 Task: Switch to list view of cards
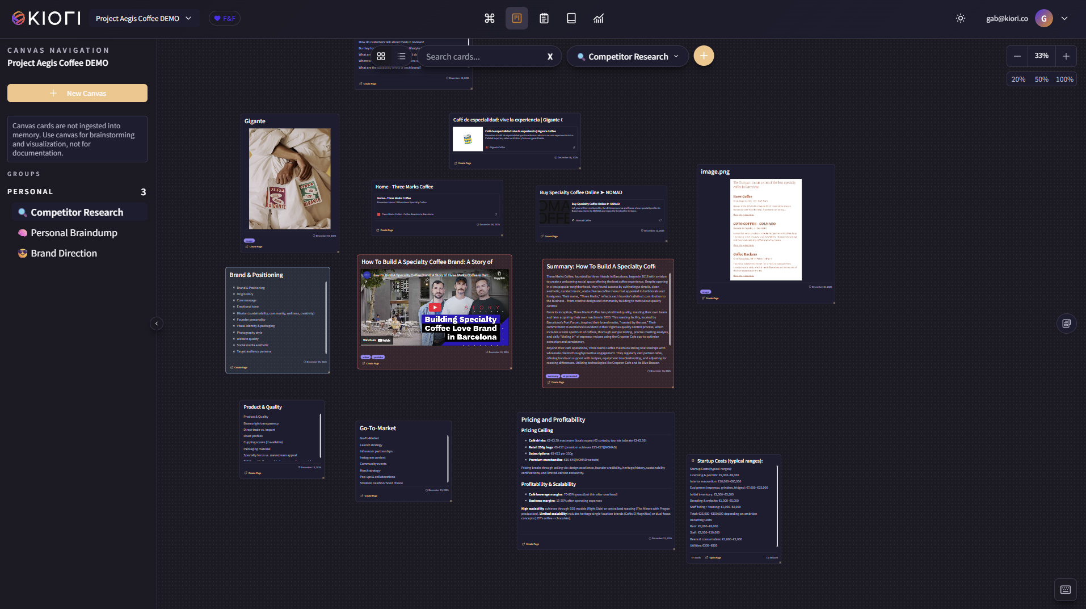click(x=402, y=56)
